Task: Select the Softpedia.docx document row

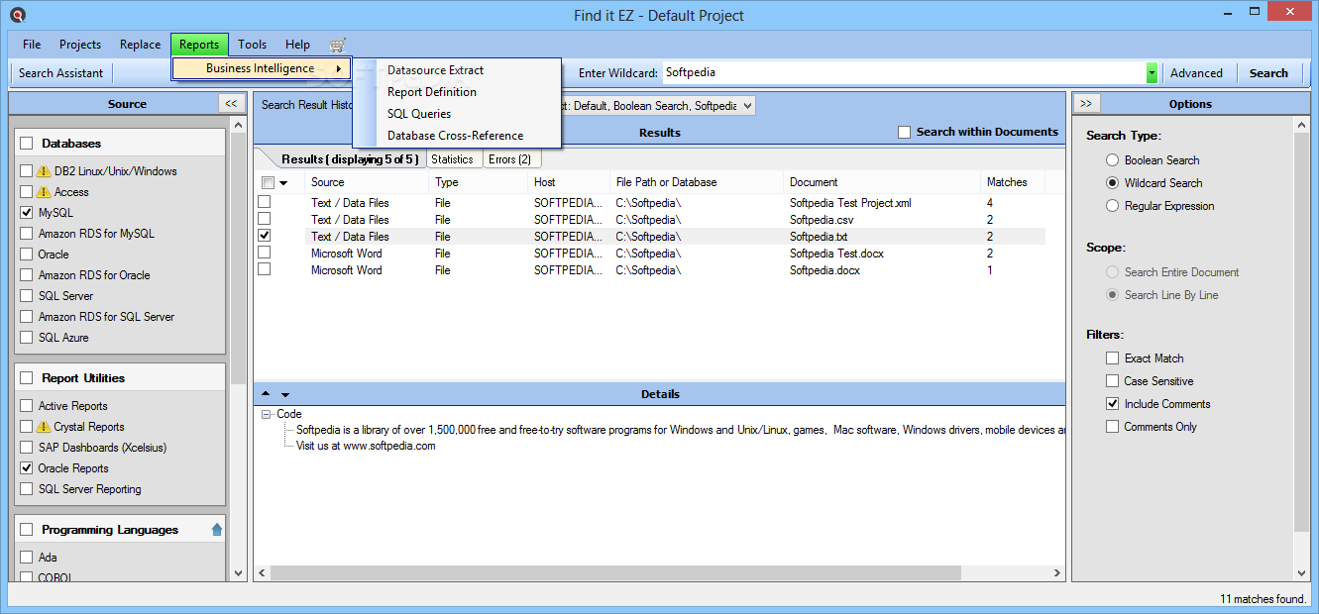Action: (651, 270)
